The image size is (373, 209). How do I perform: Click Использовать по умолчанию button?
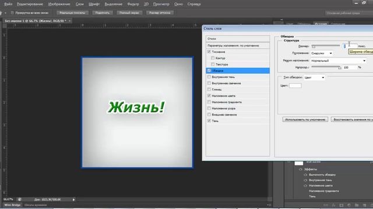coord(305,120)
